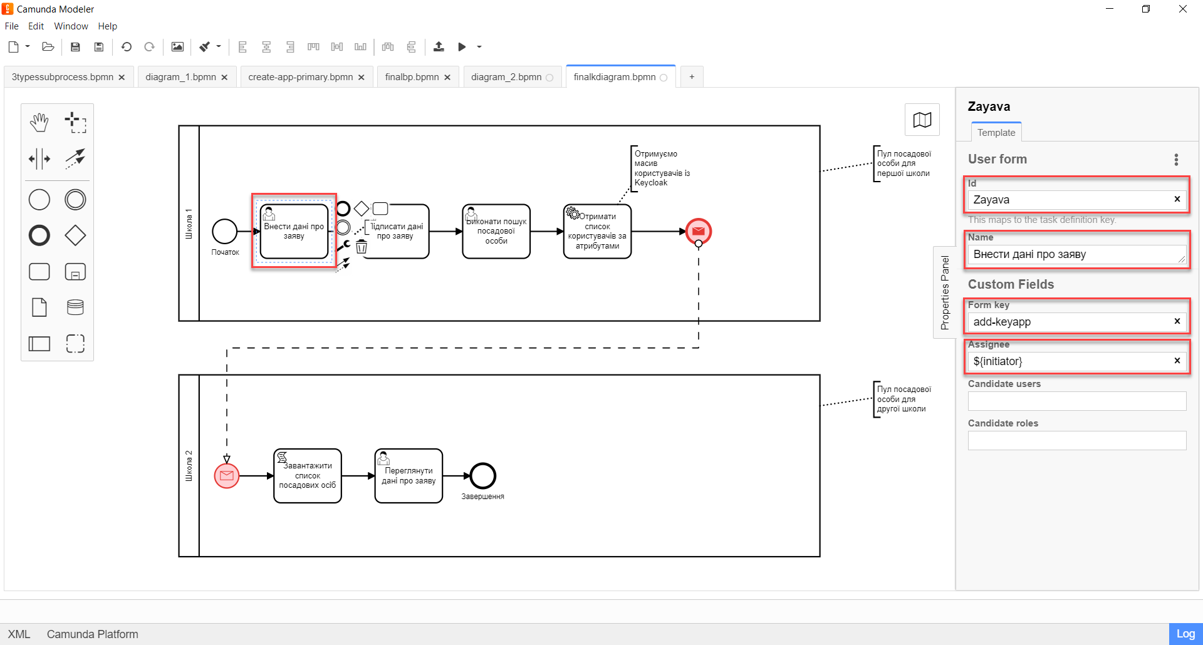
Task: Collapse the Properties Panel handle
Action: 945,292
